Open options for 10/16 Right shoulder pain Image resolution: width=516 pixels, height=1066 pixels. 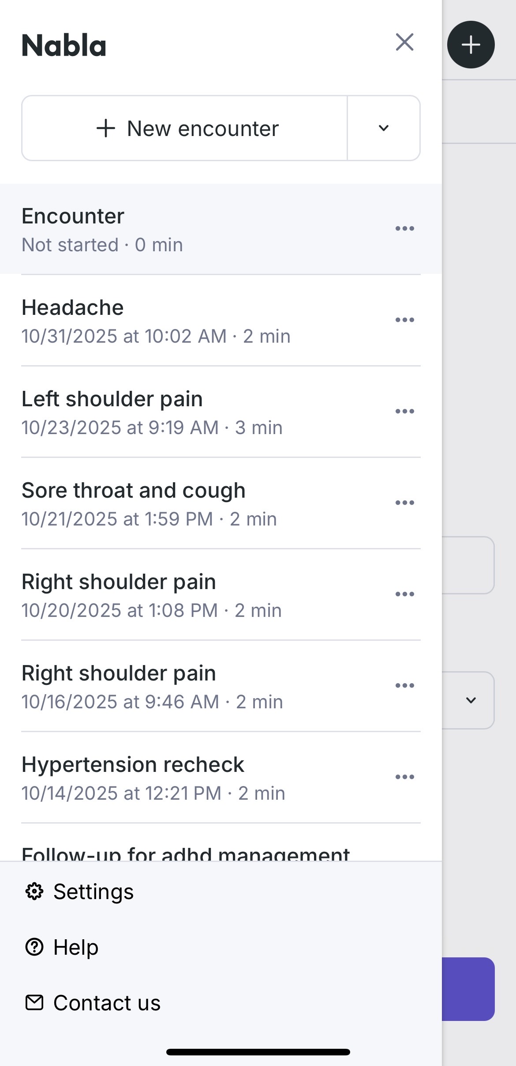[x=404, y=686]
